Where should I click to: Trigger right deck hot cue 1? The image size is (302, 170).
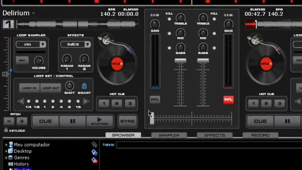click(x=253, y=103)
